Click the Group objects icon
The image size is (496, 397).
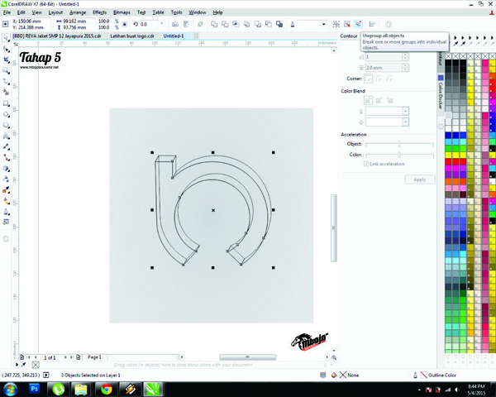[336, 25]
